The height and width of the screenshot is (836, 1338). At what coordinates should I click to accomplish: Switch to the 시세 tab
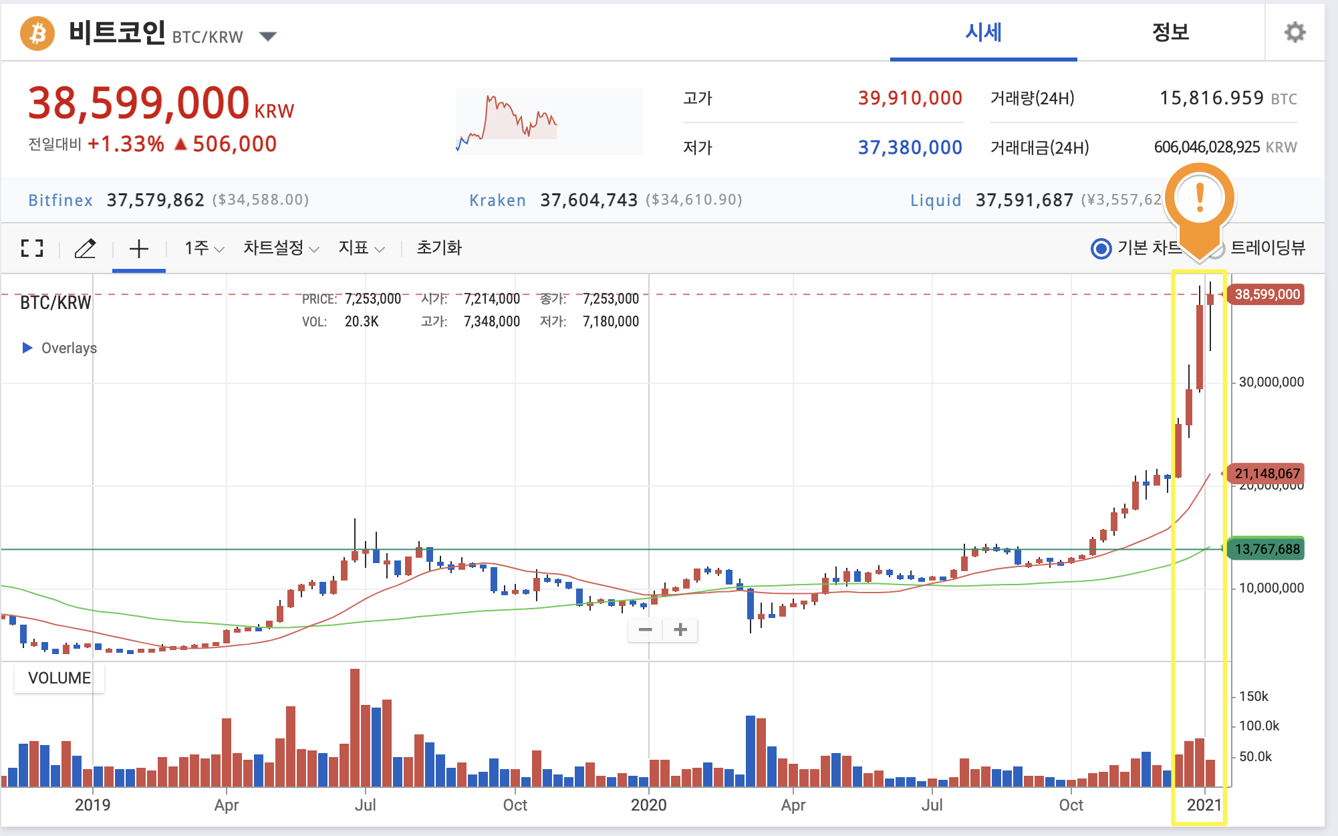983,32
